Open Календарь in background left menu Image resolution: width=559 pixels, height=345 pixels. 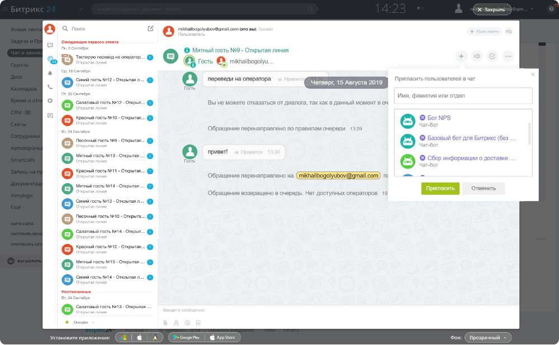click(24, 89)
